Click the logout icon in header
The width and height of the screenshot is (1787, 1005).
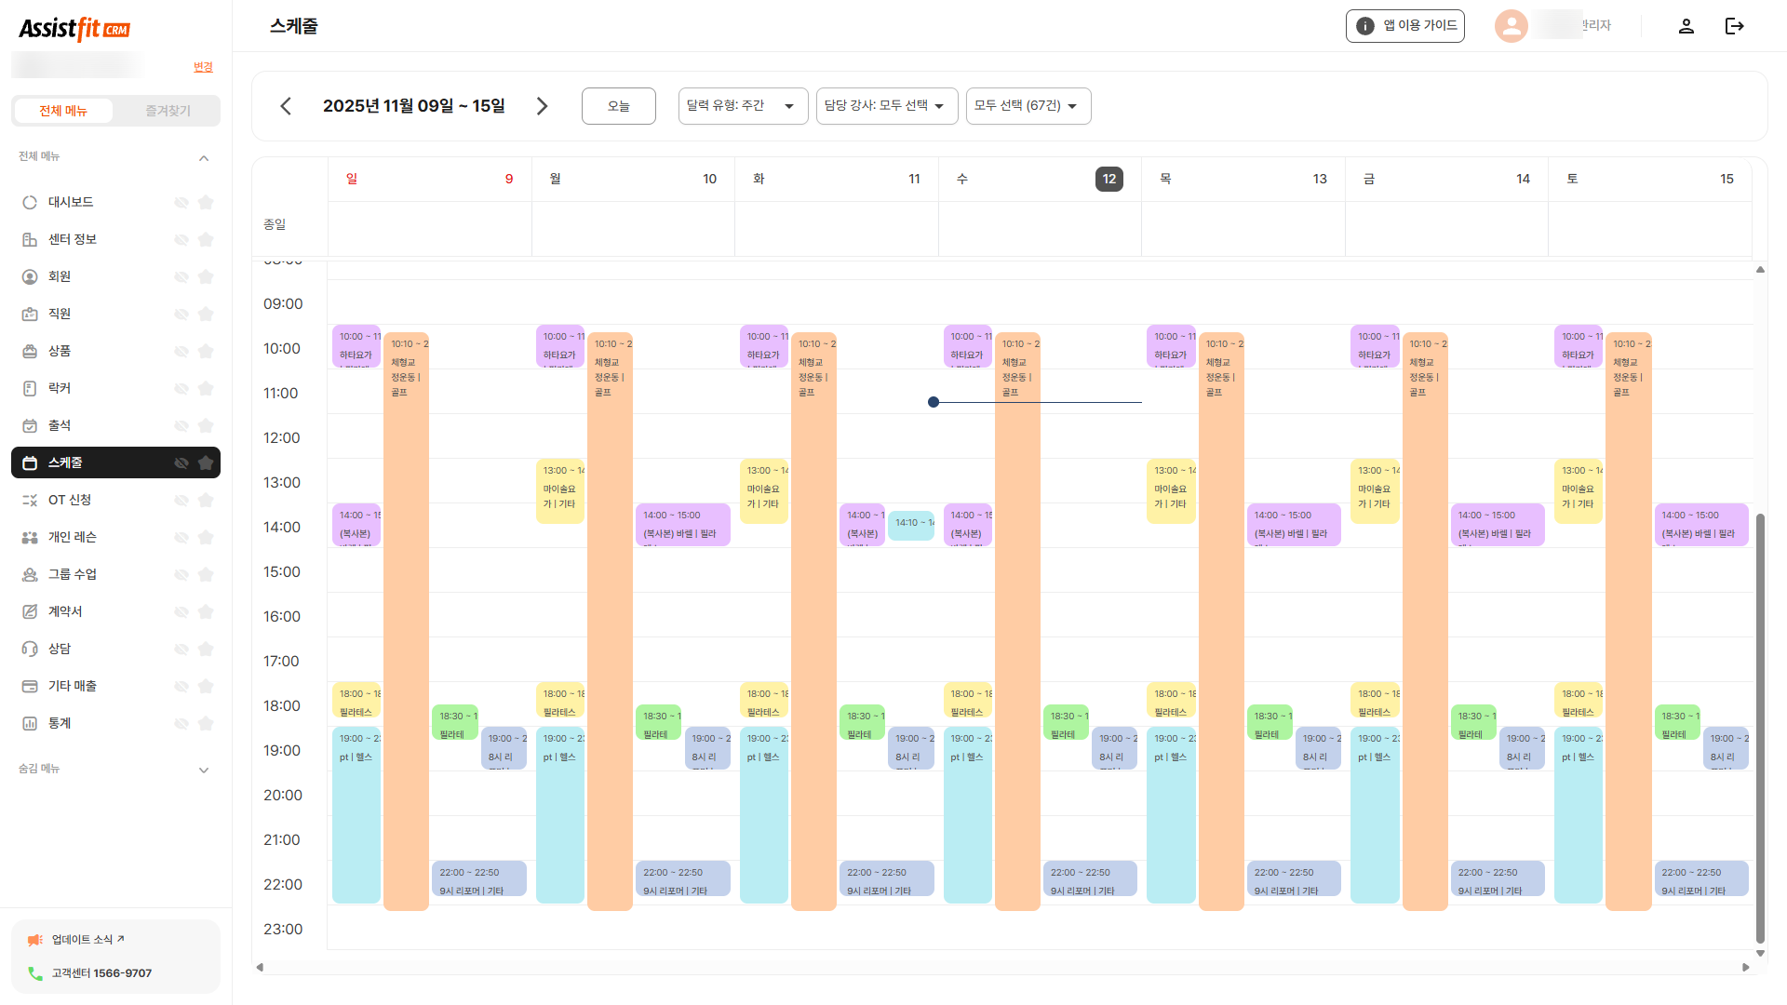point(1734,26)
